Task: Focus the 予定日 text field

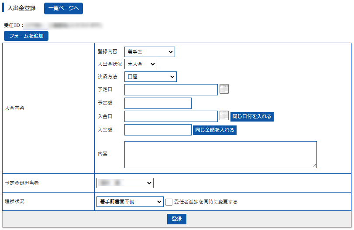Action: tap(171, 90)
